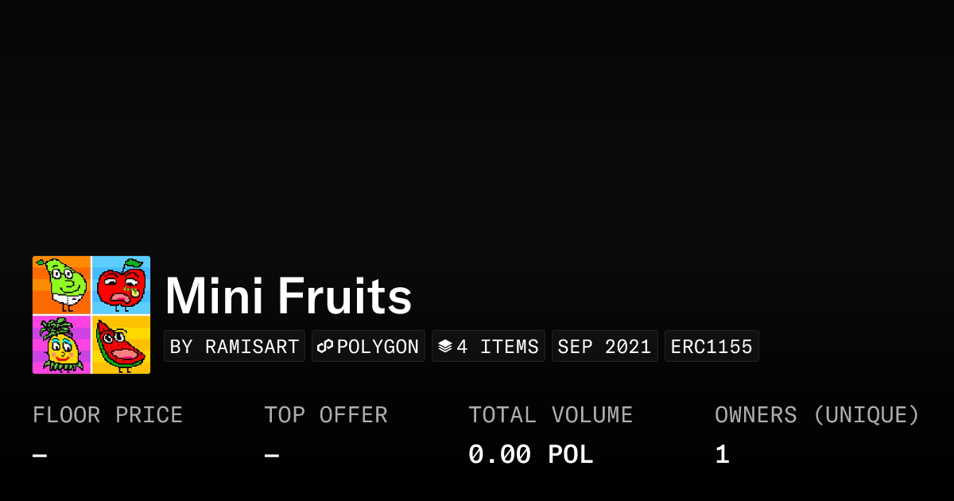Open the Mini Fruits collection title

coord(289,296)
